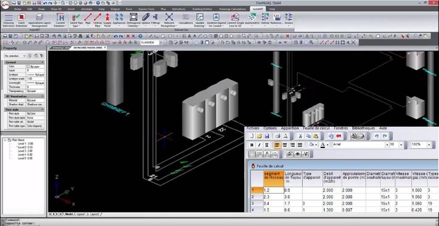The width and height of the screenshot is (439, 226).
Task: Place a Supply Point
Action: coord(107,20)
